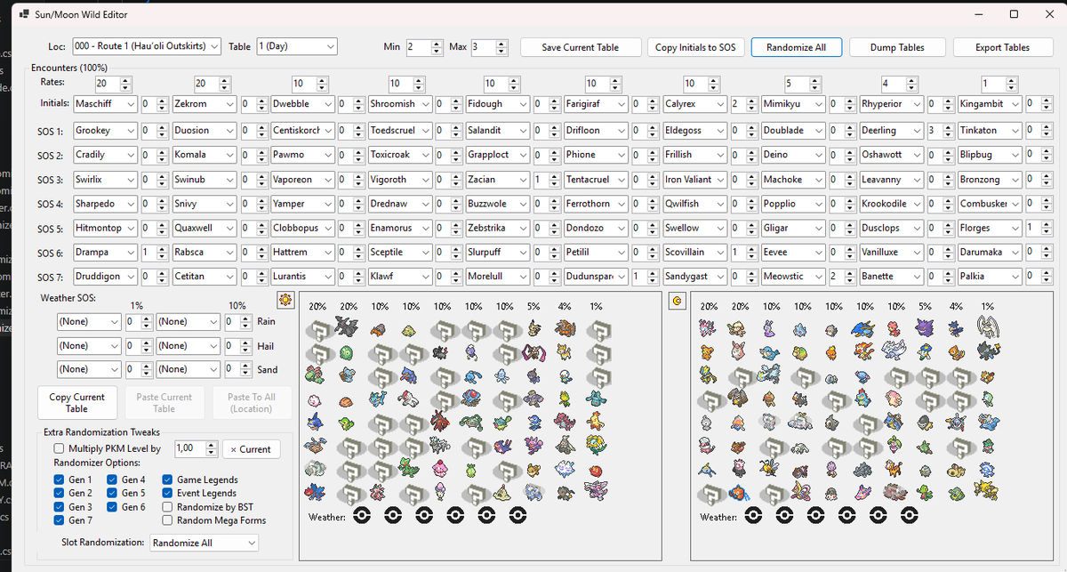Click the Oshawott sprite in day preview
Viewport: 1067px width, 572px height.
click(566, 375)
